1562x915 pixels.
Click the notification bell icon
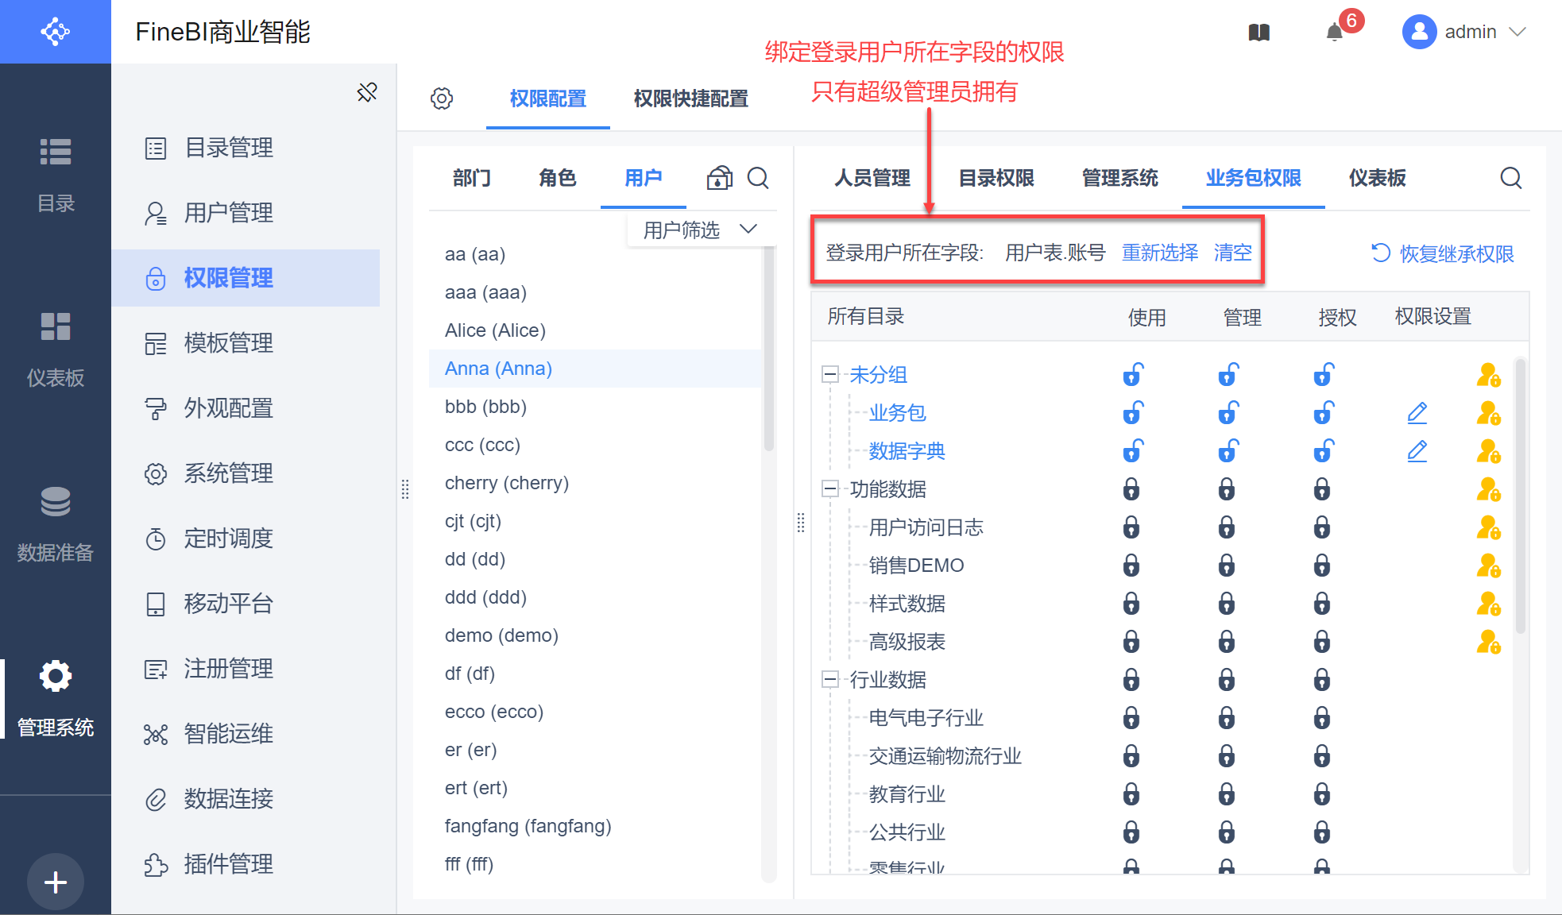[1335, 32]
